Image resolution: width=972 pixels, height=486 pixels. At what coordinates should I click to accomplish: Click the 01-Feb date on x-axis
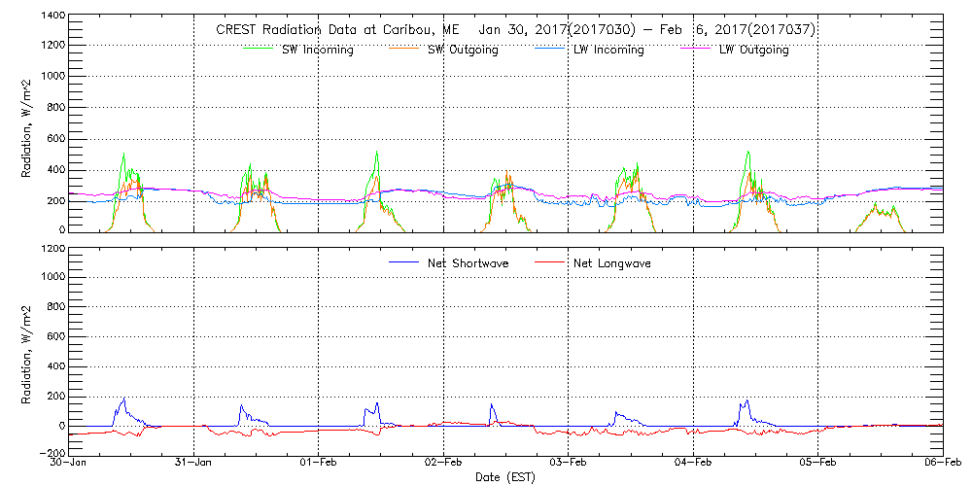pos(319,463)
